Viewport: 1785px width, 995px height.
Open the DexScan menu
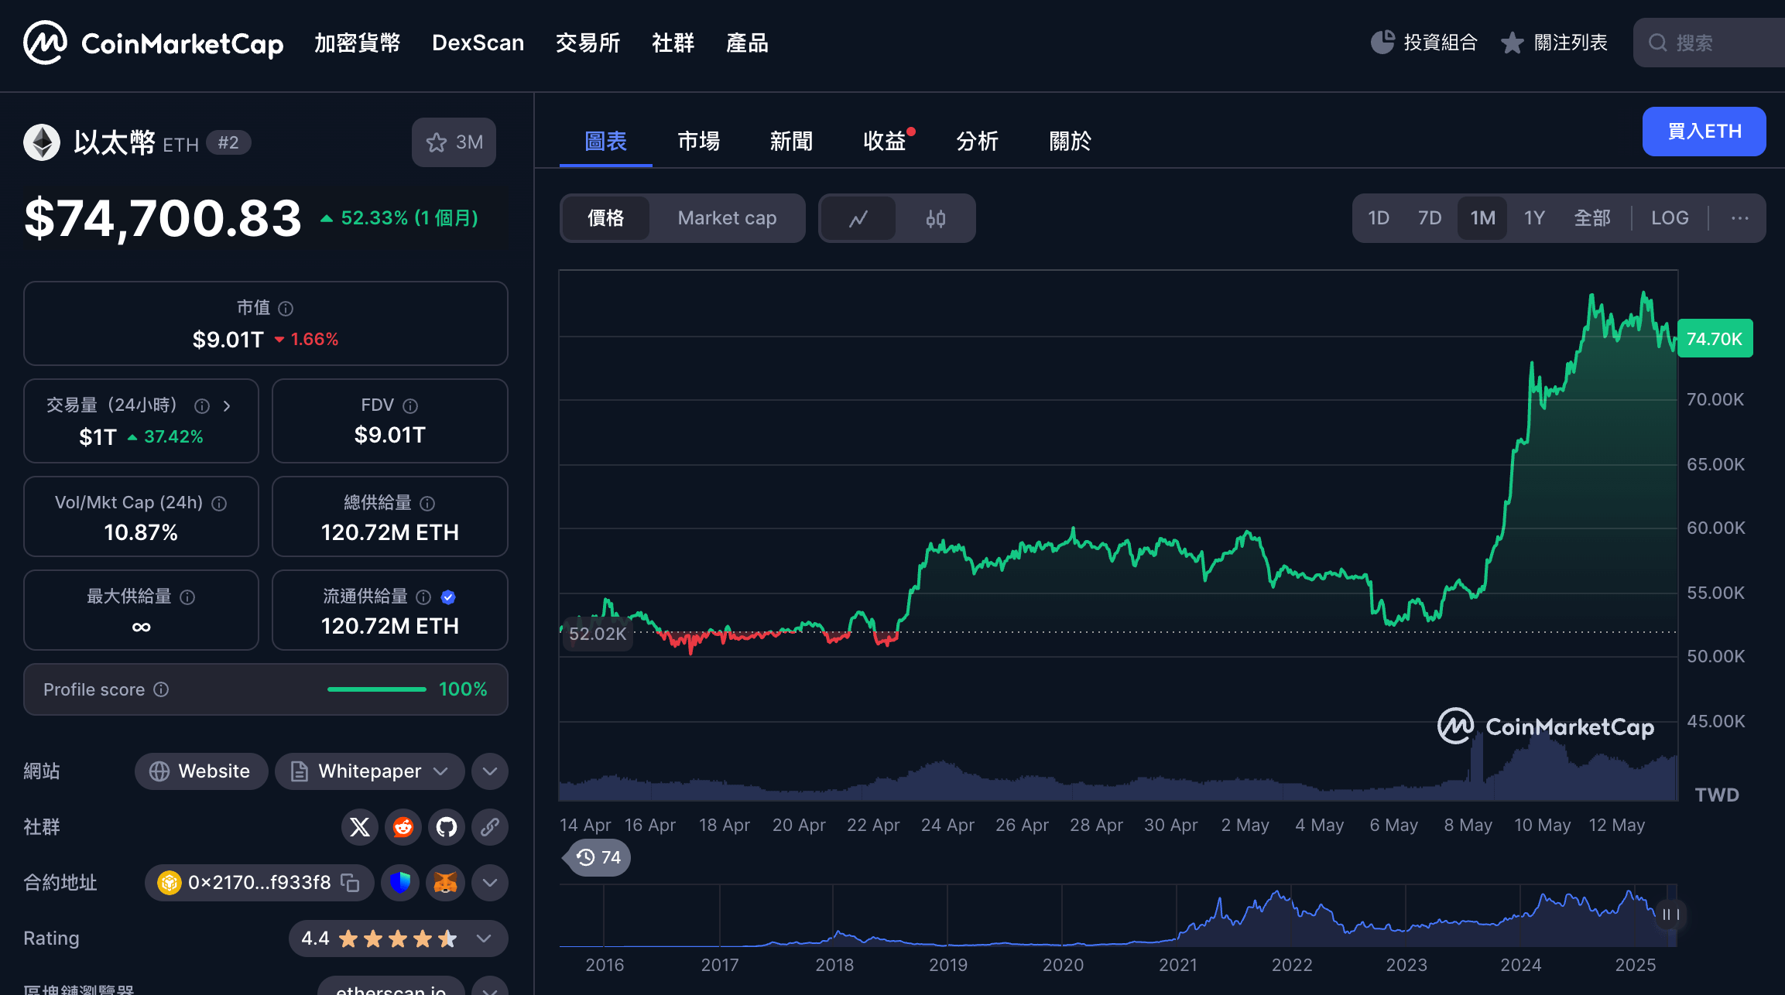pyautogui.click(x=478, y=43)
